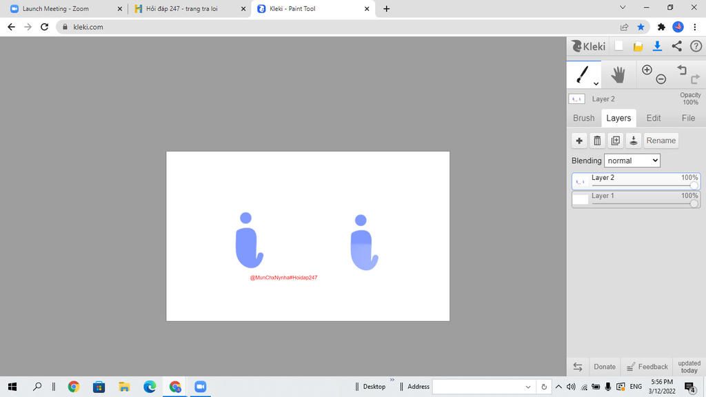The width and height of the screenshot is (706, 397).
Task: Go back in browser history
Action: coord(11,27)
